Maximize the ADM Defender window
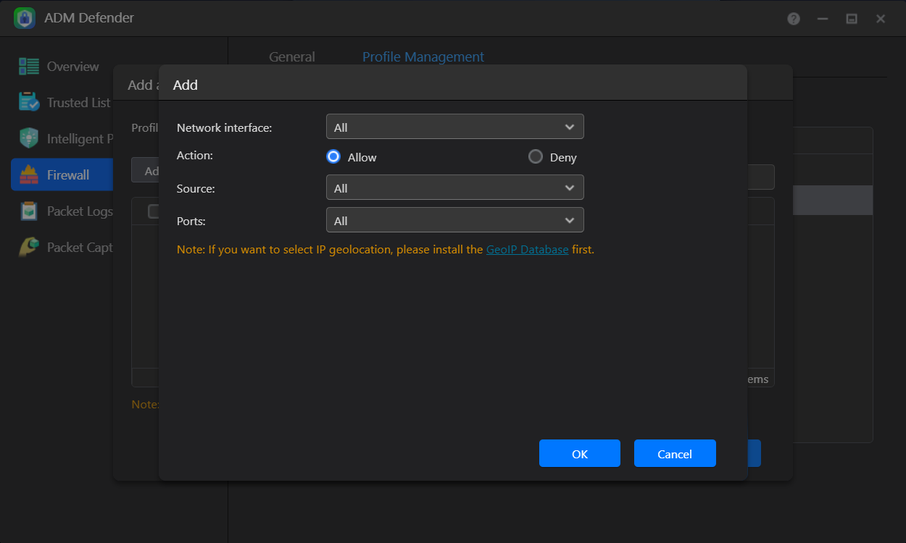The width and height of the screenshot is (906, 543). click(x=852, y=19)
